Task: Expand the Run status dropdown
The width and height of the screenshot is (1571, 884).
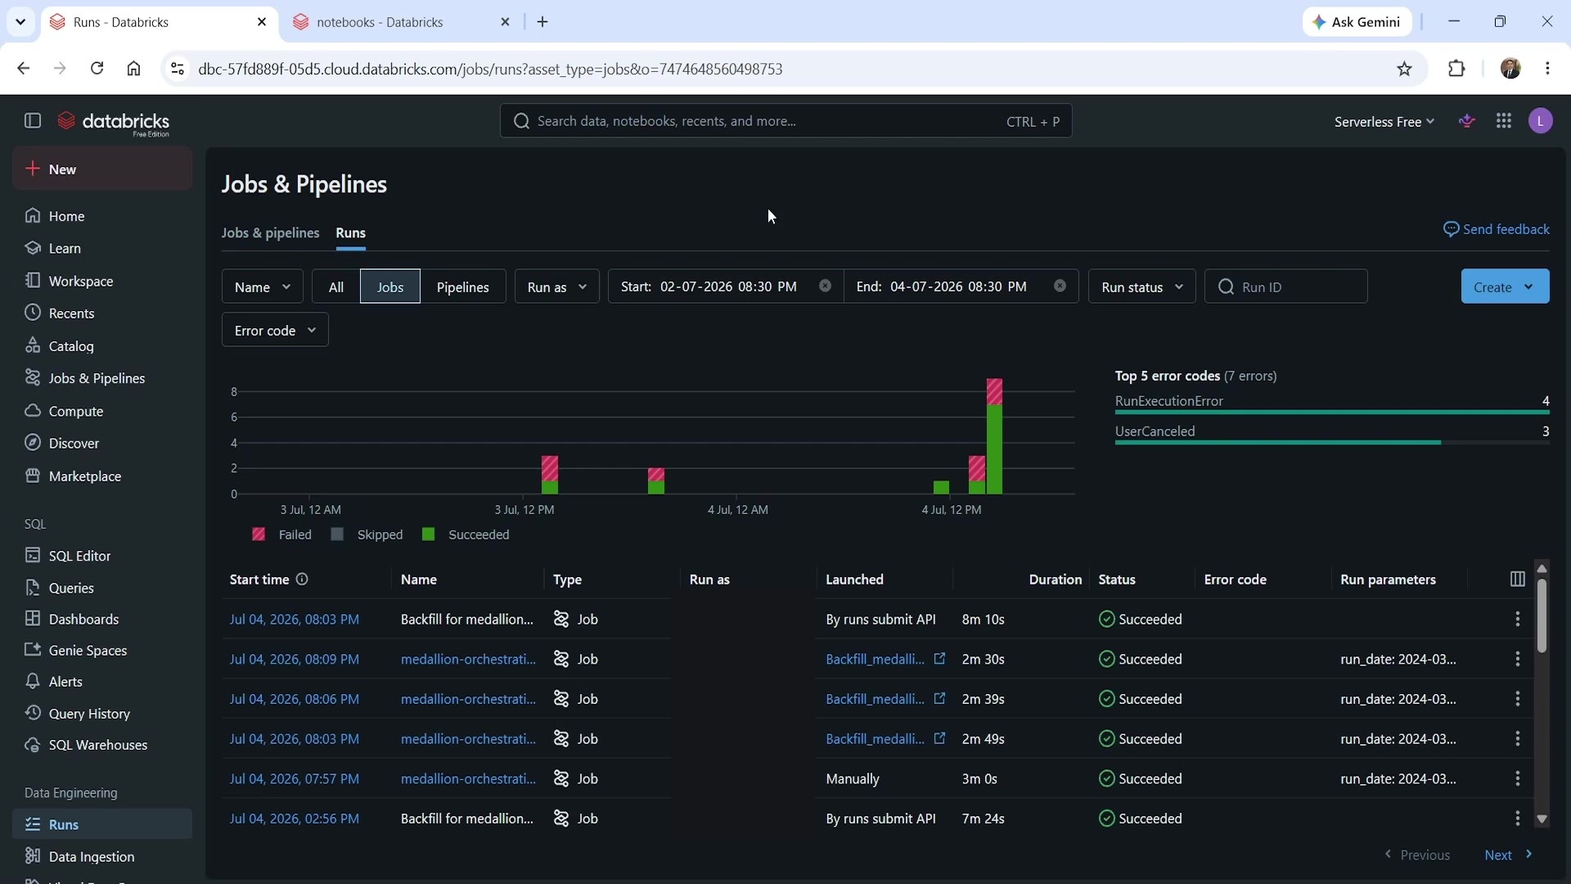Action: 1141,286
